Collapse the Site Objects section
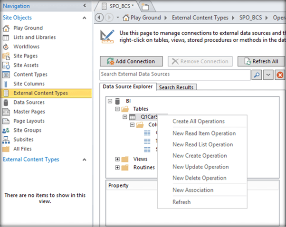 point(84,18)
